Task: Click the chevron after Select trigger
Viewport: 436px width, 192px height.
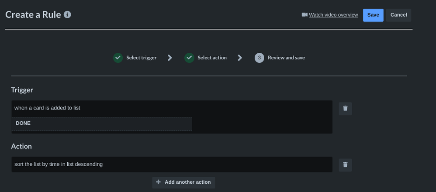Action: tap(170, 58)
